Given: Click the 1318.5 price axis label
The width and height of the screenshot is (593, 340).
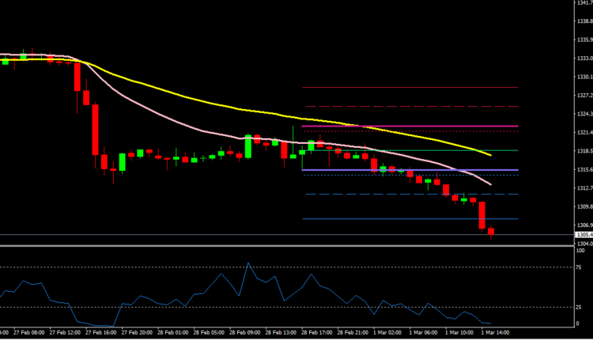Looking at the screenshot, I should (x=584, y=151).
